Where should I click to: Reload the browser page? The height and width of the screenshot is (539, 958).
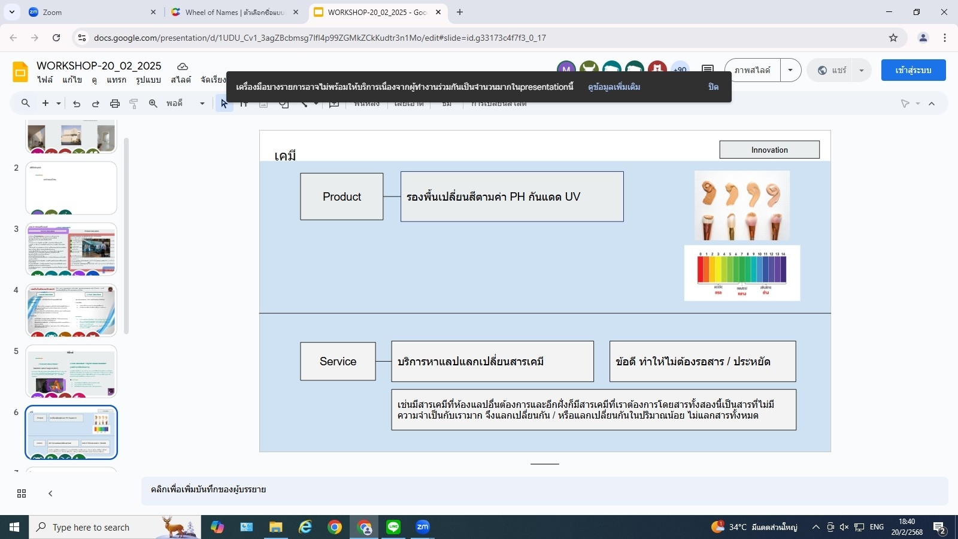tap(56, 38)
